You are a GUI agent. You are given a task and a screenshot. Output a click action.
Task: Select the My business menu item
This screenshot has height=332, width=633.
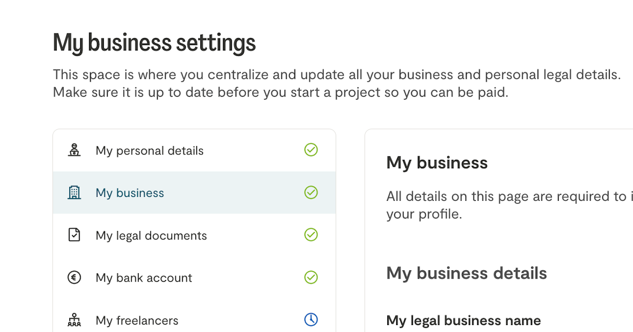click(130, 193)
